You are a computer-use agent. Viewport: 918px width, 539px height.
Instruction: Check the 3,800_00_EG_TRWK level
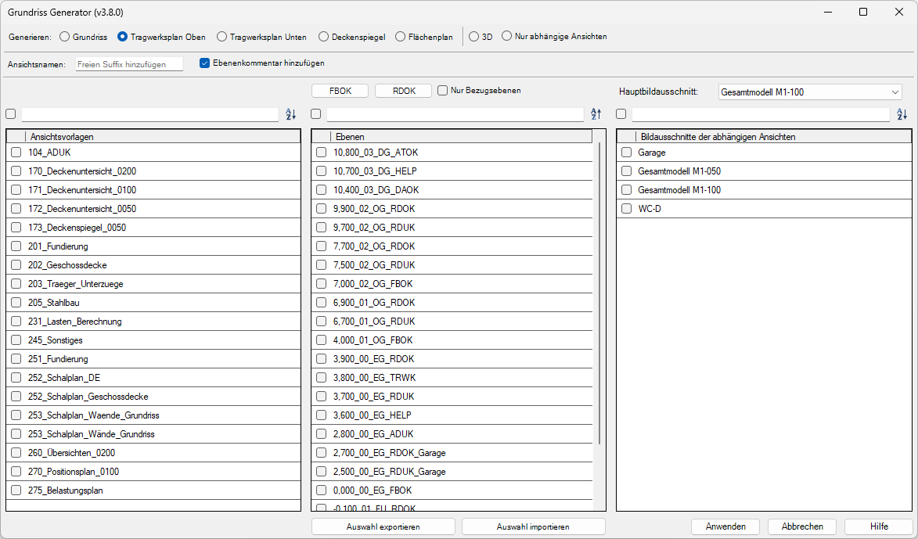point(319,377)
